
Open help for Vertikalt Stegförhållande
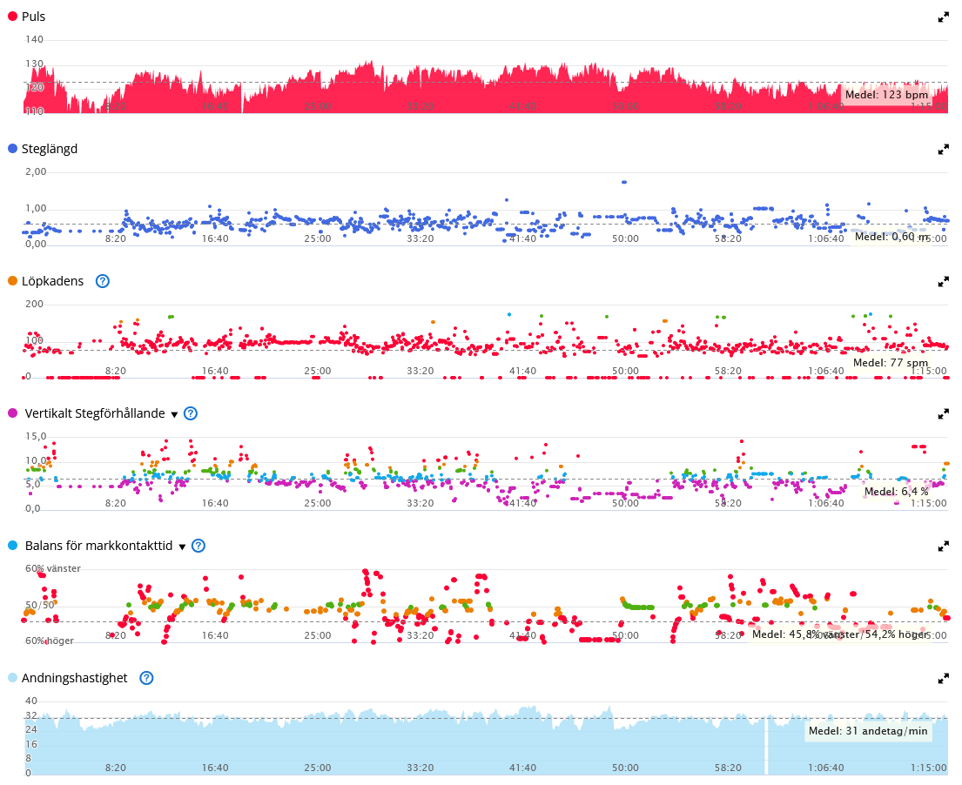191,413
